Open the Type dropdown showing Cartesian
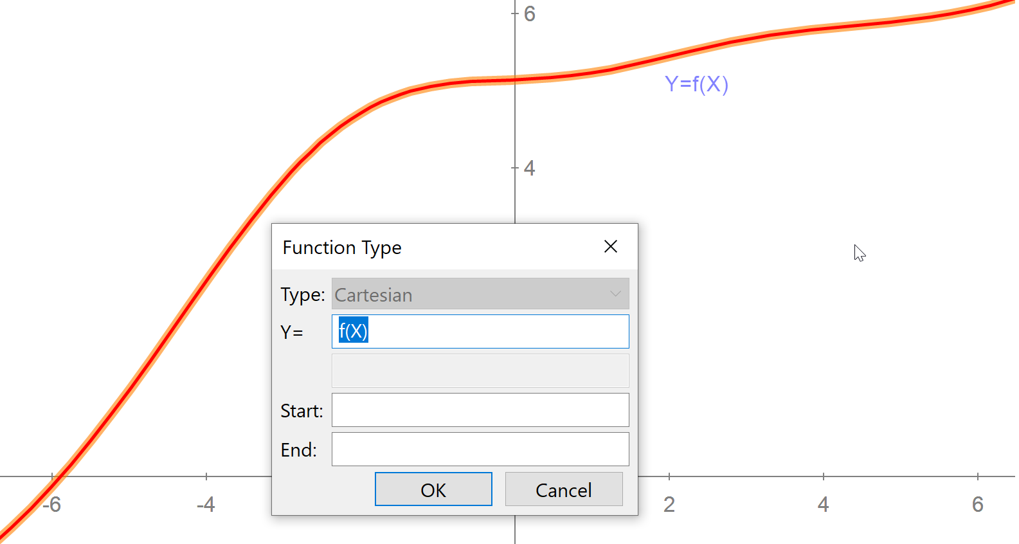Viewport: 1019px width, 544px height. click(x=480, y=295)
